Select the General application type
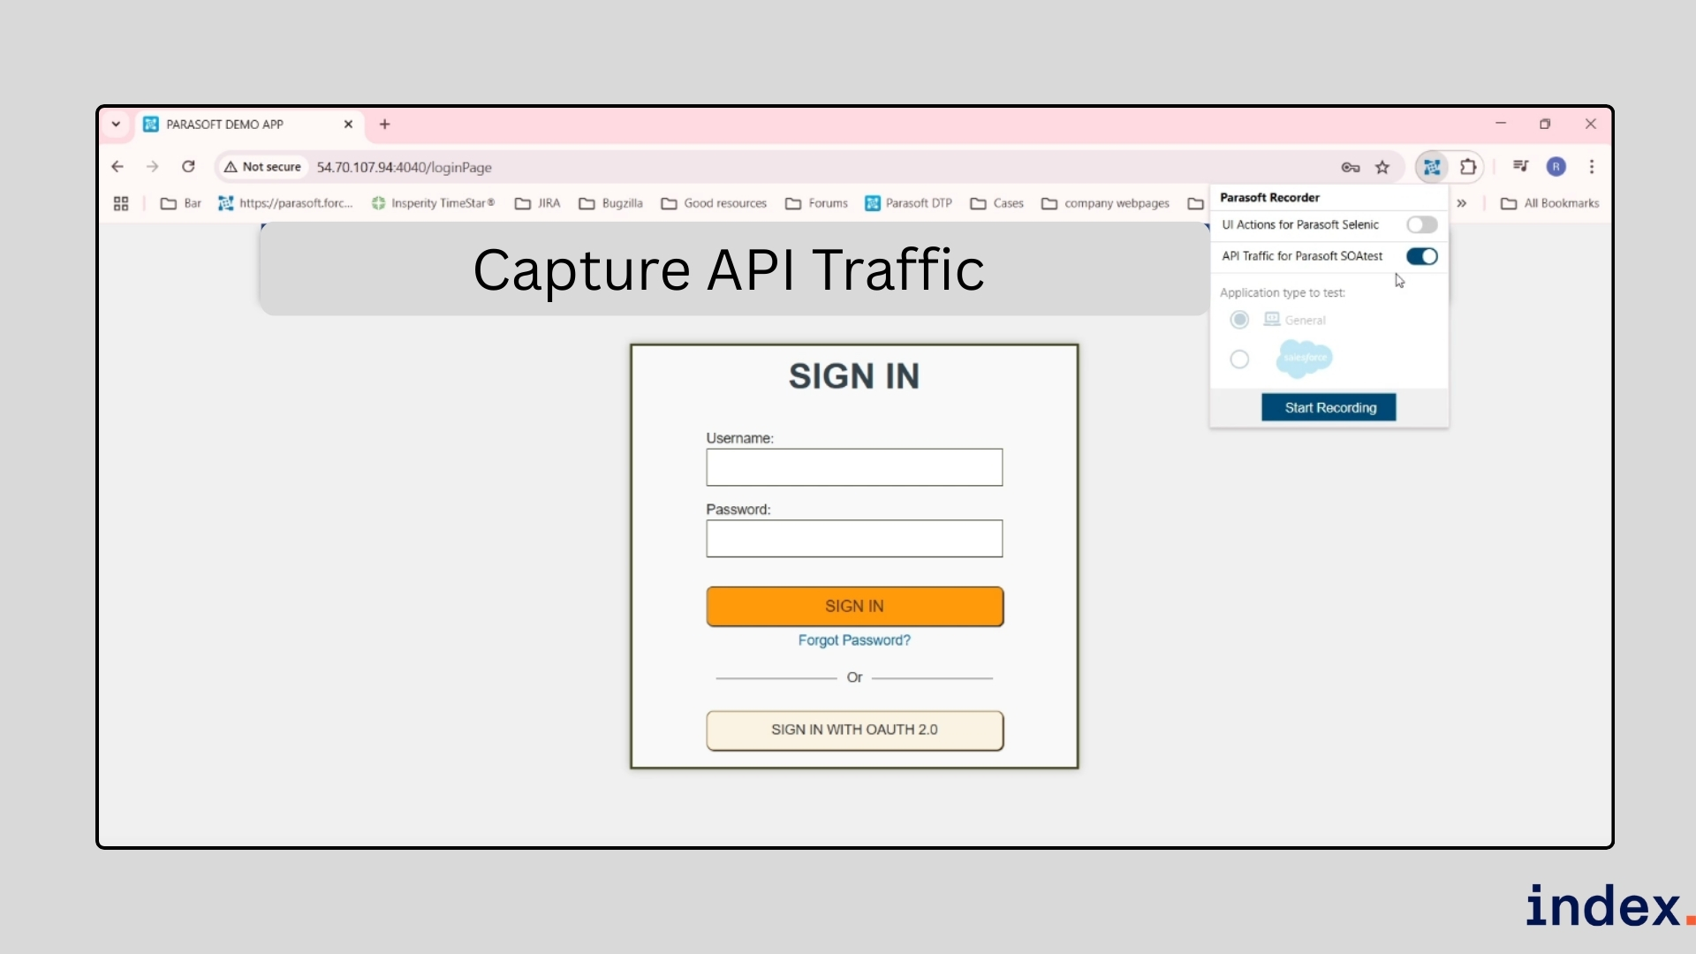 (x=1239, y=320)
